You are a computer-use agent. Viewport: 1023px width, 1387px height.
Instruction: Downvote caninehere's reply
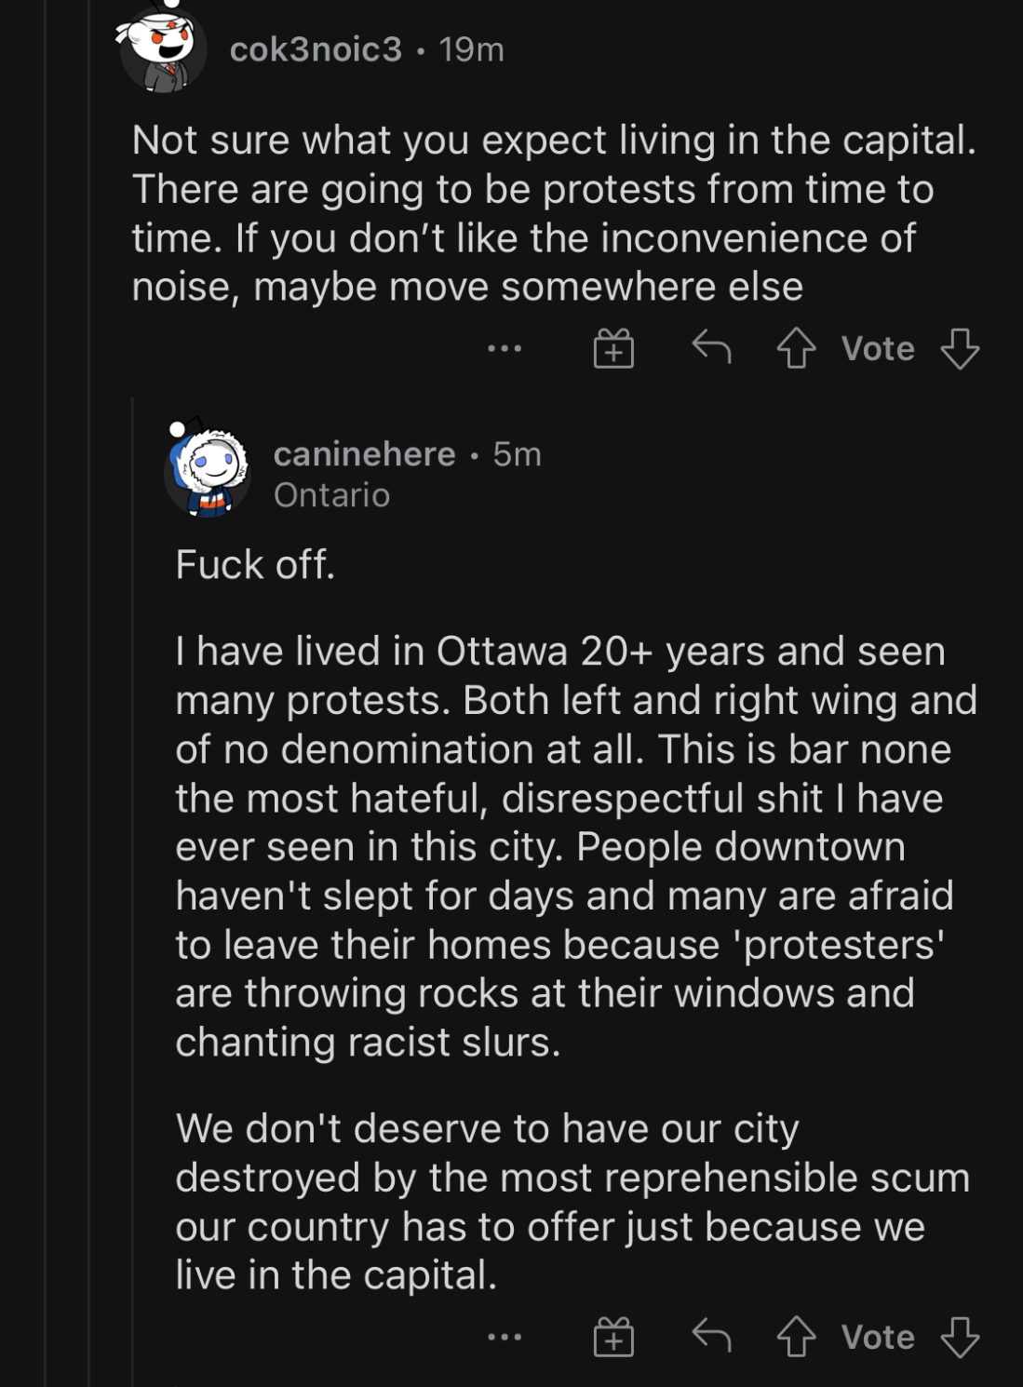(x=960, y=1338)
